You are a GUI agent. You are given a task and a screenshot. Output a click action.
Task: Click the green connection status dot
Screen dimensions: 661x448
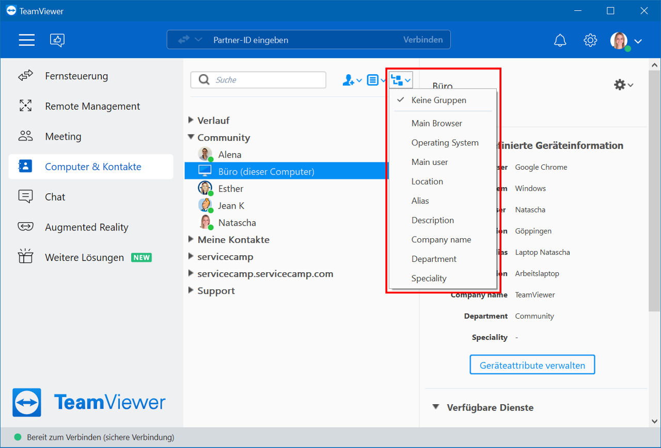coord(18,437)
